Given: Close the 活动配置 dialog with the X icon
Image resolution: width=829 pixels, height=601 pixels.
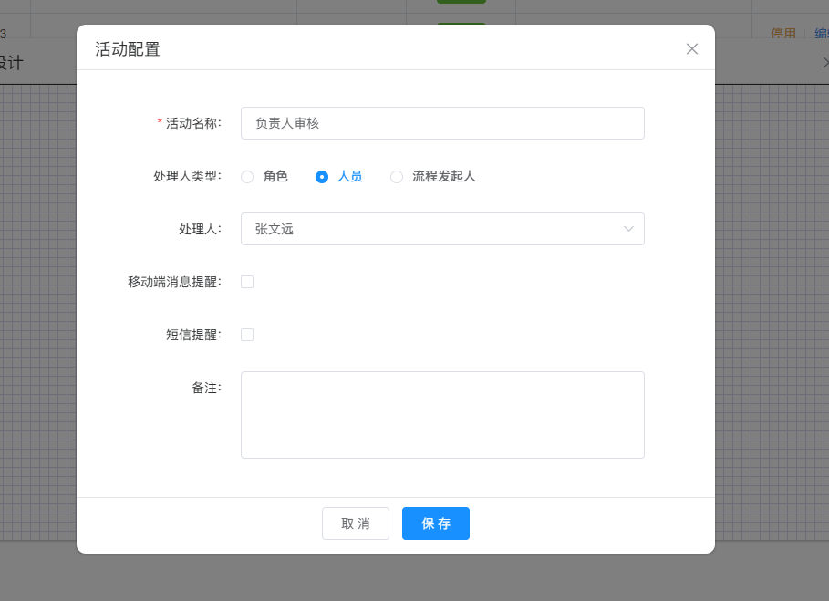Looking at the screenshot, I should (x=692, y=49).
